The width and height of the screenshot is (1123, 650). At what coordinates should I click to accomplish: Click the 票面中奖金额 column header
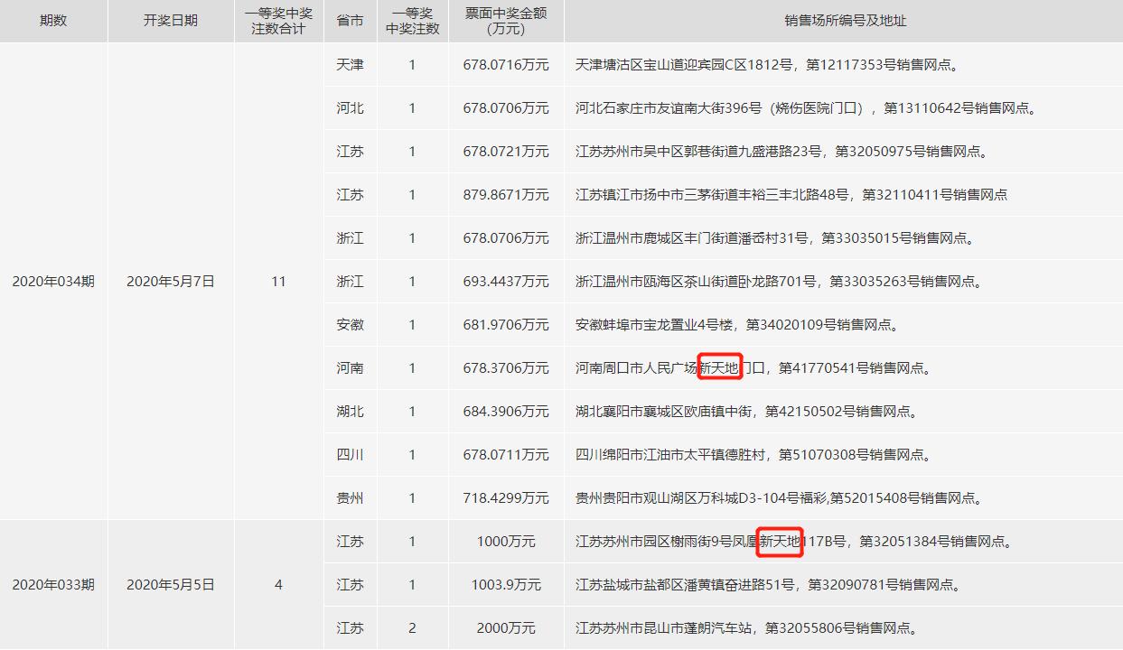(503, 20)
